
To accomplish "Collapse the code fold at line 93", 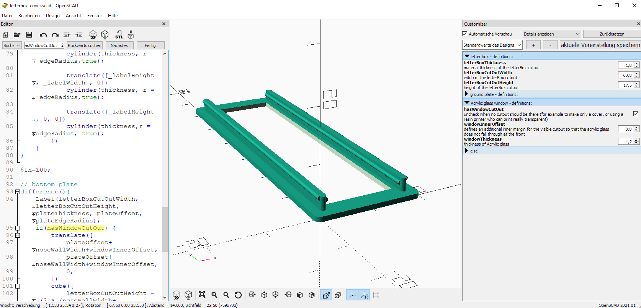I will 17,191.
